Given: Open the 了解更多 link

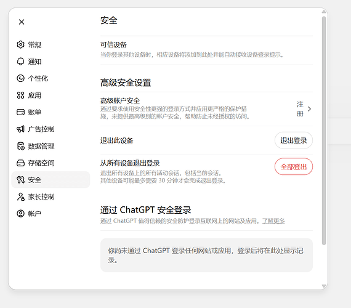Looking at the screenshot, I should 273,221.
